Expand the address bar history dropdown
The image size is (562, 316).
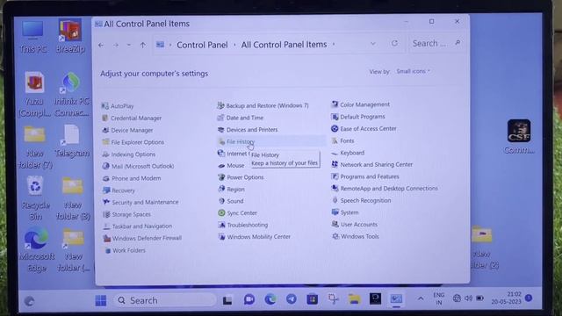pyautogui.click(x=372, y=44)
